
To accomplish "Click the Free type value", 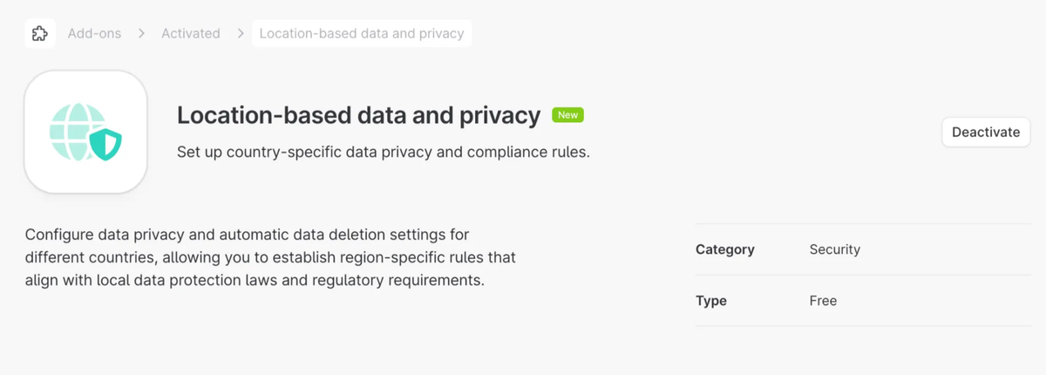I will tap(823, 301).
